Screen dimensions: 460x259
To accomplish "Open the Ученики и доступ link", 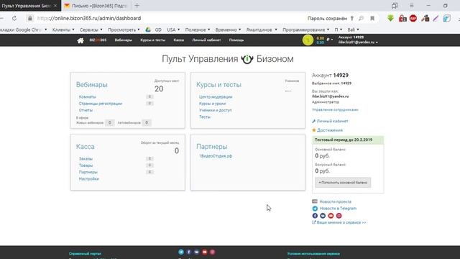I will (216, 110).
